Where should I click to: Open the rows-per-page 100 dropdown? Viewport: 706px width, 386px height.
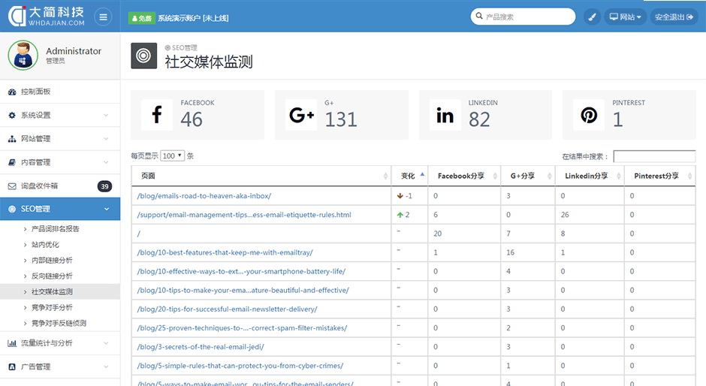click(x=172, y=156)
